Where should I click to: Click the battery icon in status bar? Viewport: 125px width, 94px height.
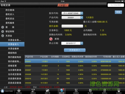(x=123, y=1)
